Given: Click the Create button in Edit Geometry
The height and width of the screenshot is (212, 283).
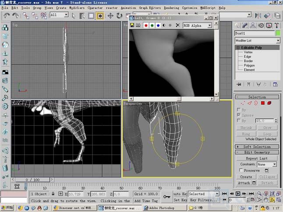Looking at the screenshot, I should [246, 177].
